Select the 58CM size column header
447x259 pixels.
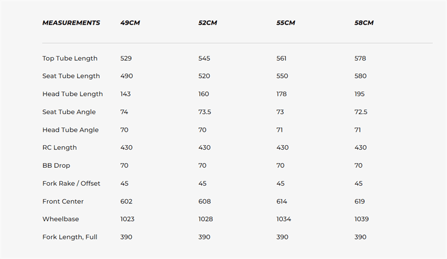[x=364, y=23]
